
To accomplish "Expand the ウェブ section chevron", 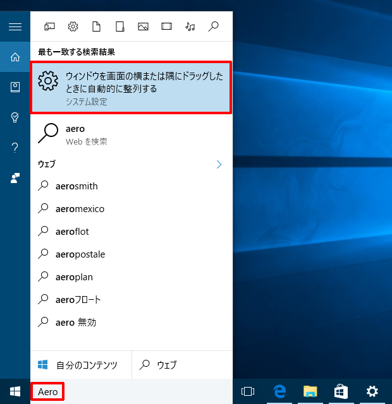I will [219, 164].
